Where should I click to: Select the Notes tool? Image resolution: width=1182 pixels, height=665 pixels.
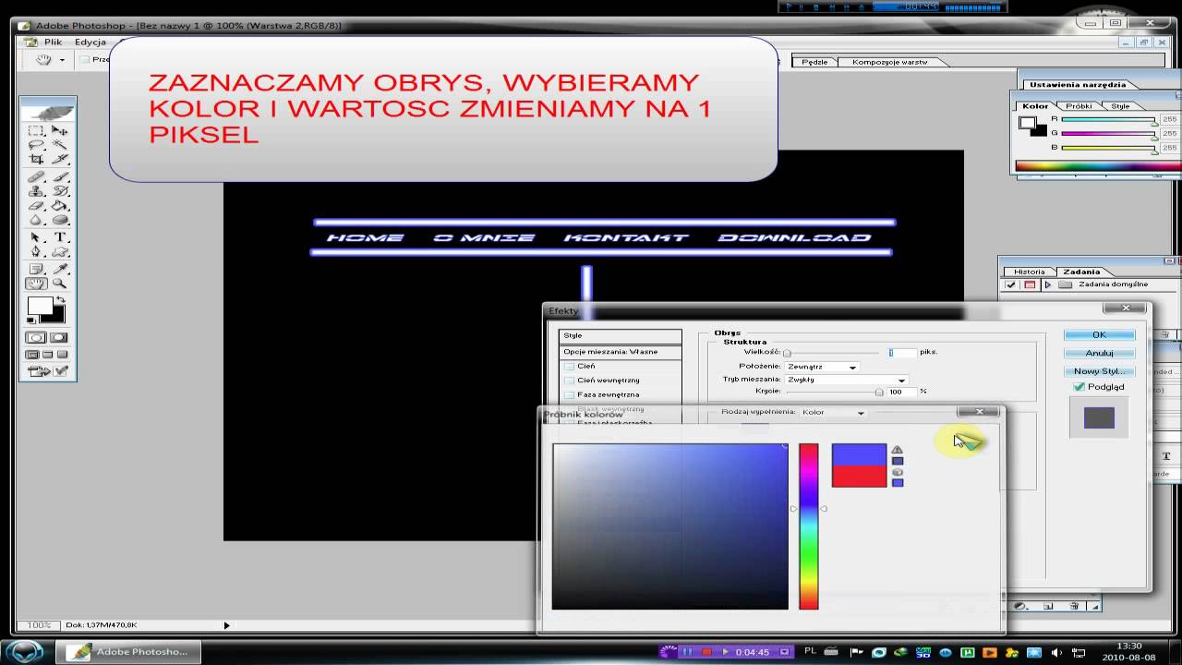click(36, 269)
